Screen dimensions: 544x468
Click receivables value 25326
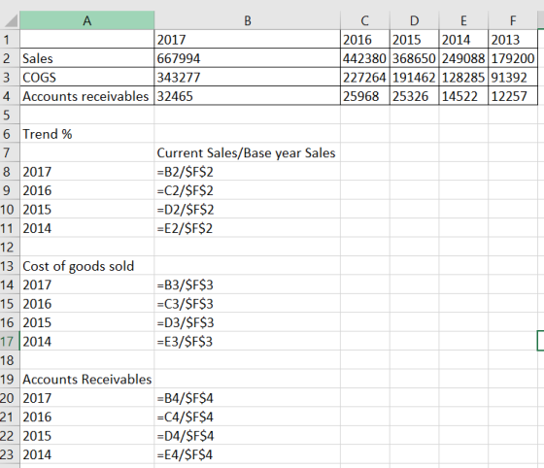[x=414, y=96]
